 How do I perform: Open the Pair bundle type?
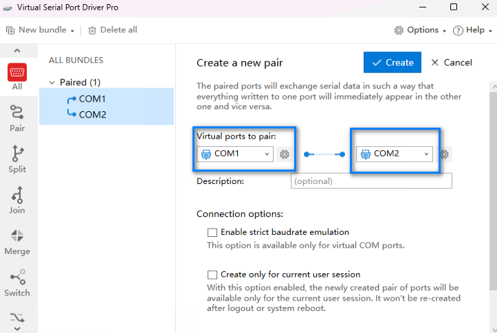17,118
